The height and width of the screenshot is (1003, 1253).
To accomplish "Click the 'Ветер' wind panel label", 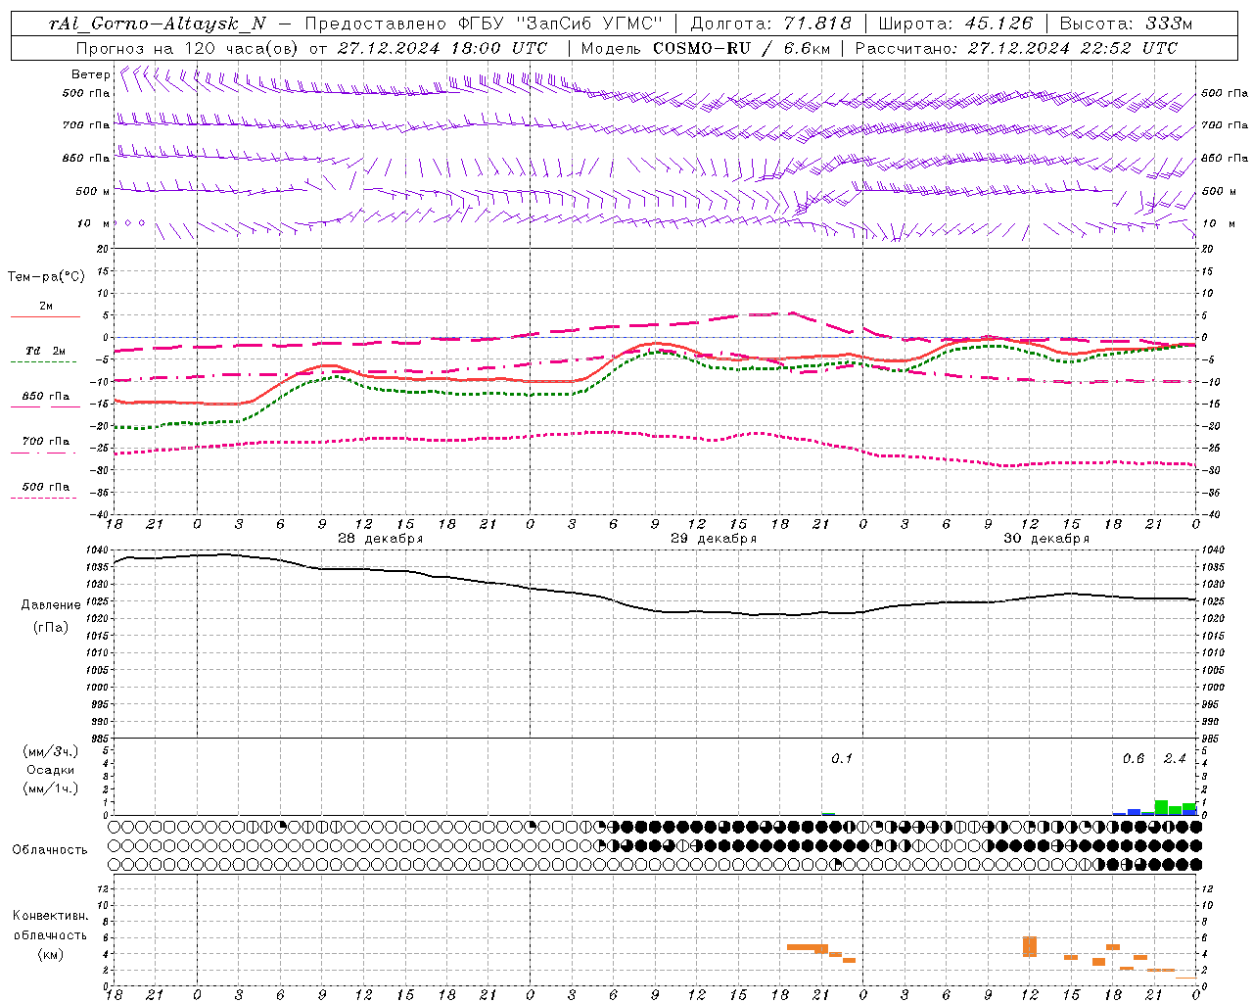I will (x=90, y=74).
